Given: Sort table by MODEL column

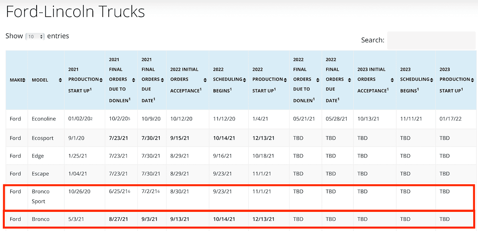Looking at the screenshot, I should (x=60, y=80).
